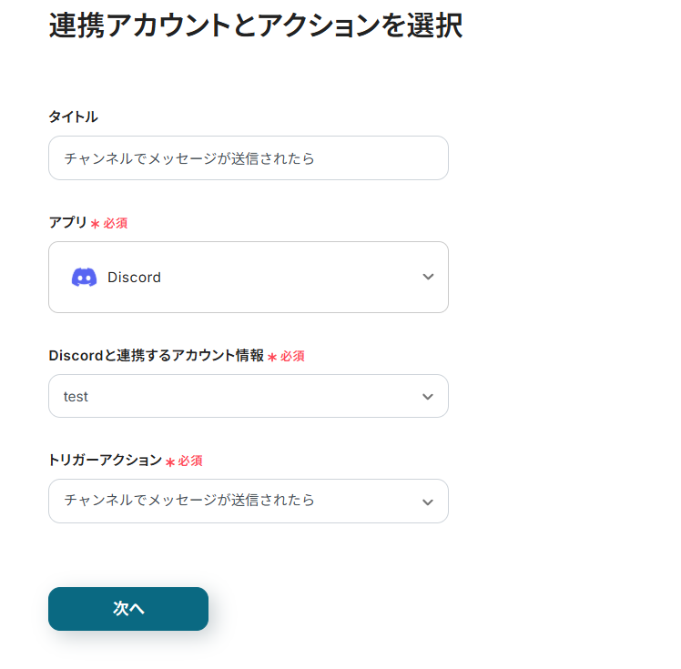Select the Discord app name text
Image resolution: width=681 pixels, height=669 pixels.
click(x=134, y=278)
